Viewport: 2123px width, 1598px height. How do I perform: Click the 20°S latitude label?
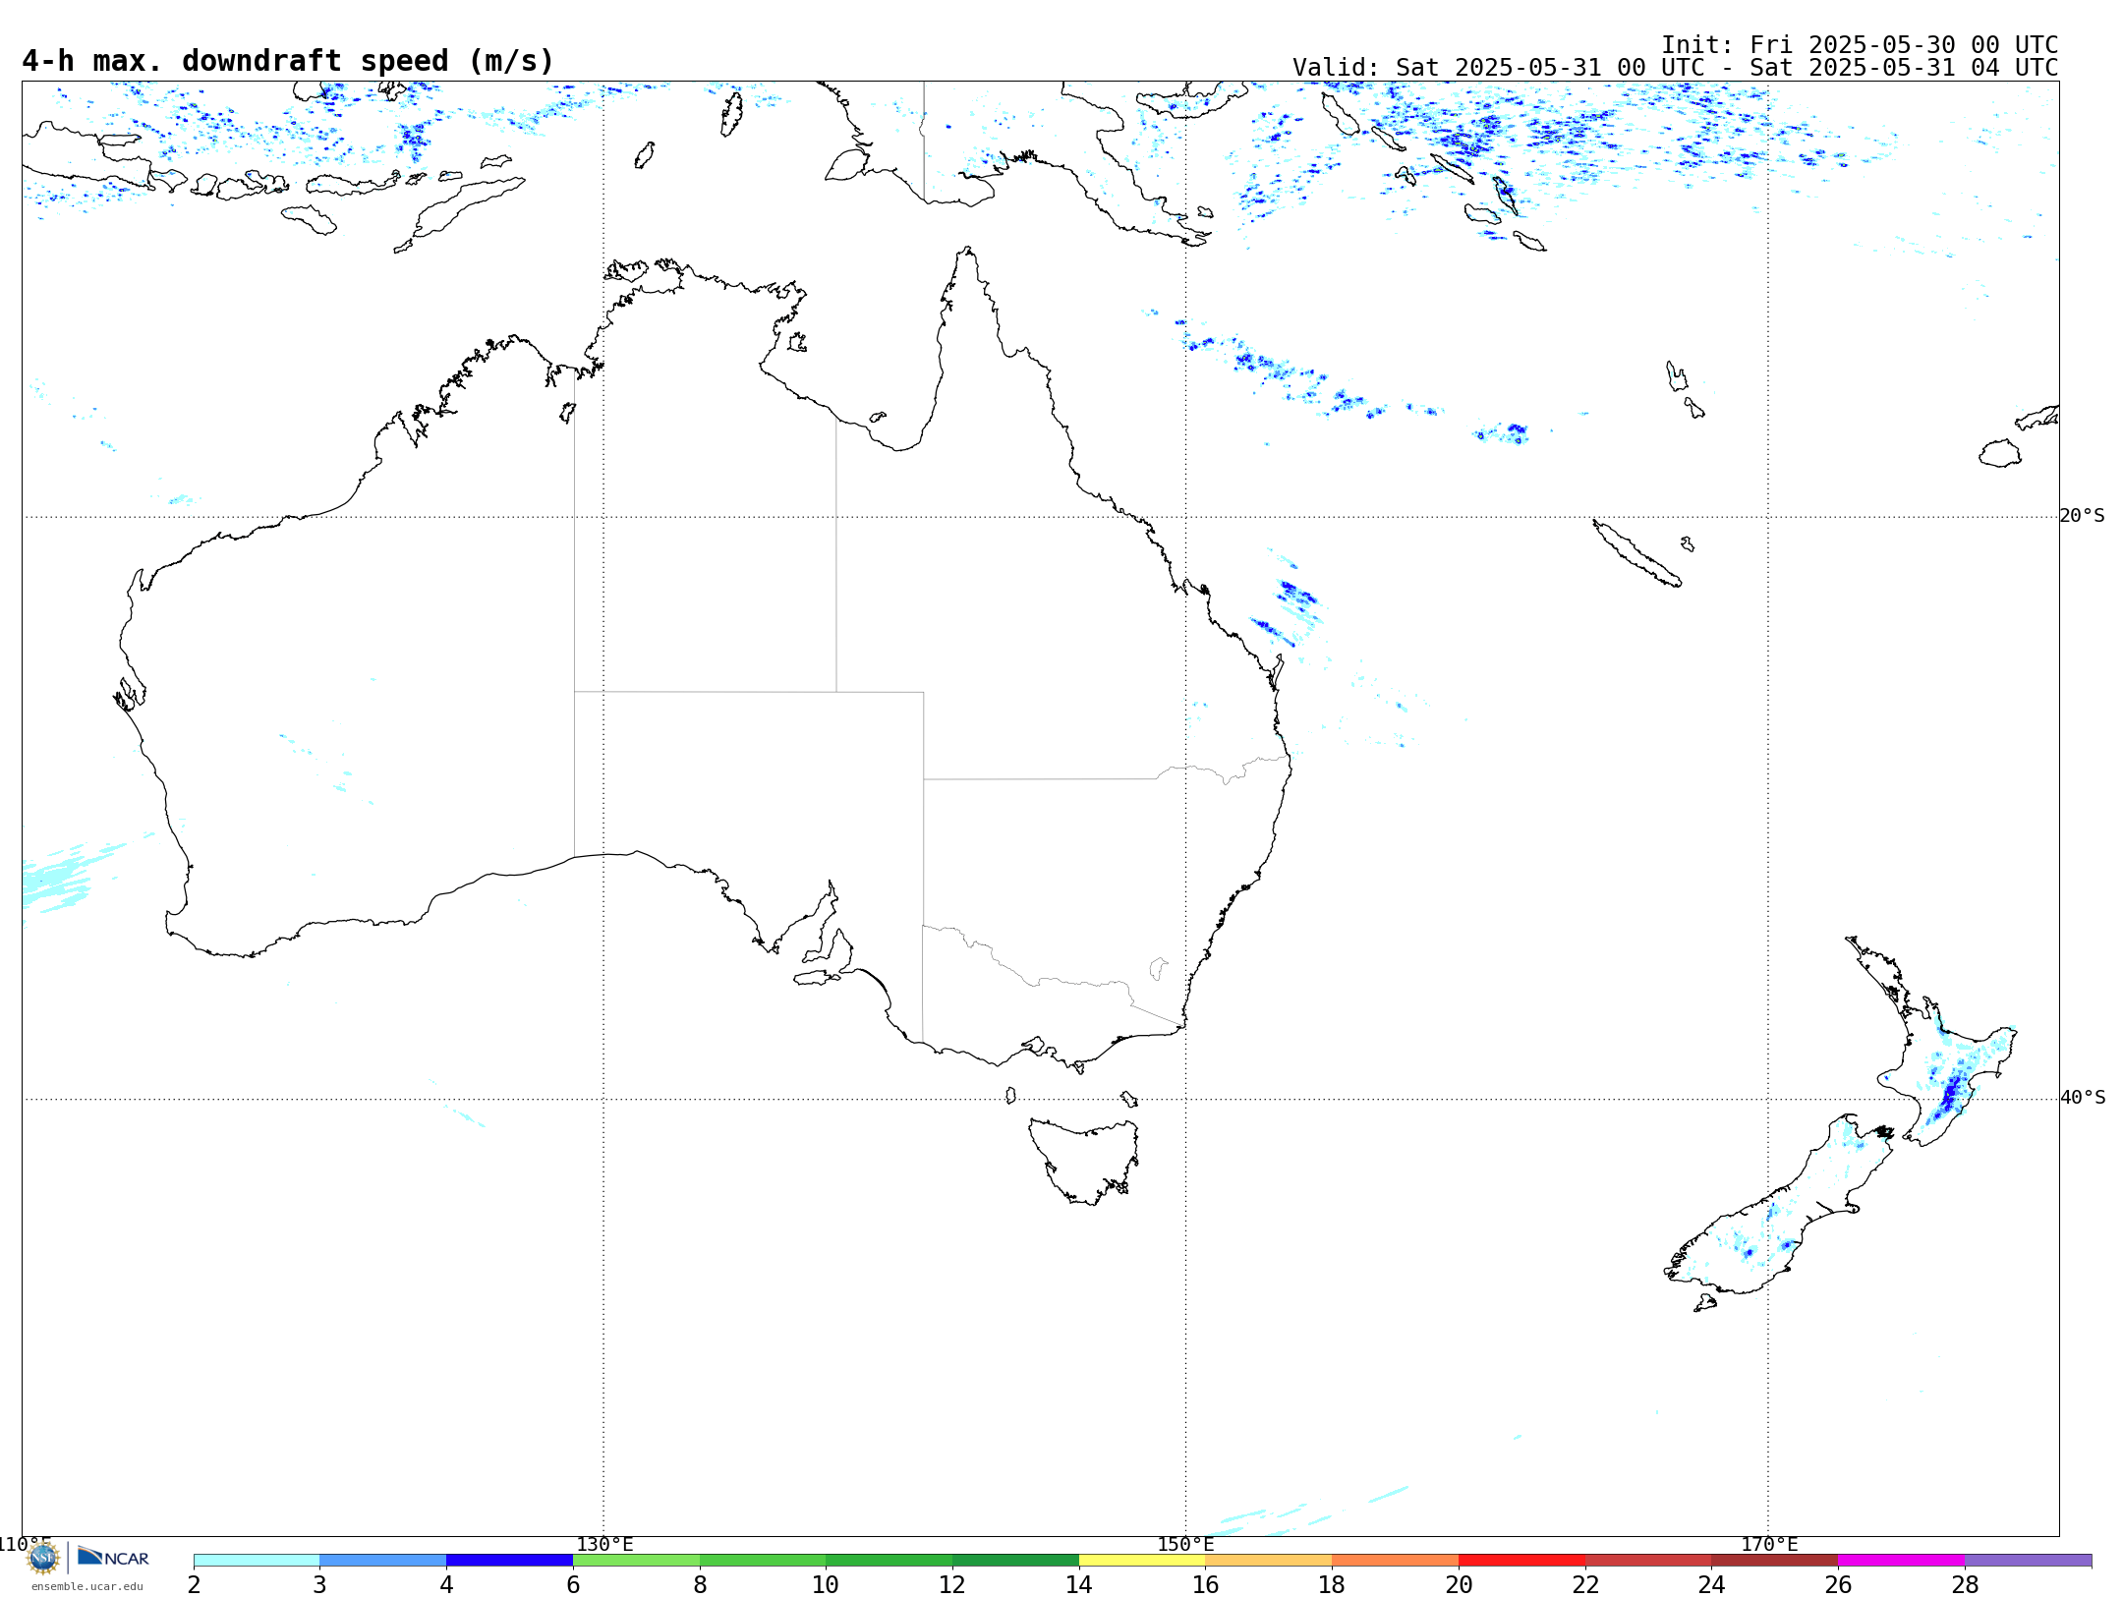(x=2083, y=516)
